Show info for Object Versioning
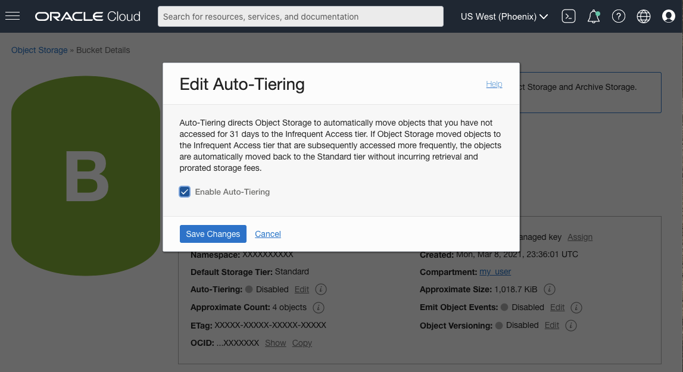 tap(570, 326)
